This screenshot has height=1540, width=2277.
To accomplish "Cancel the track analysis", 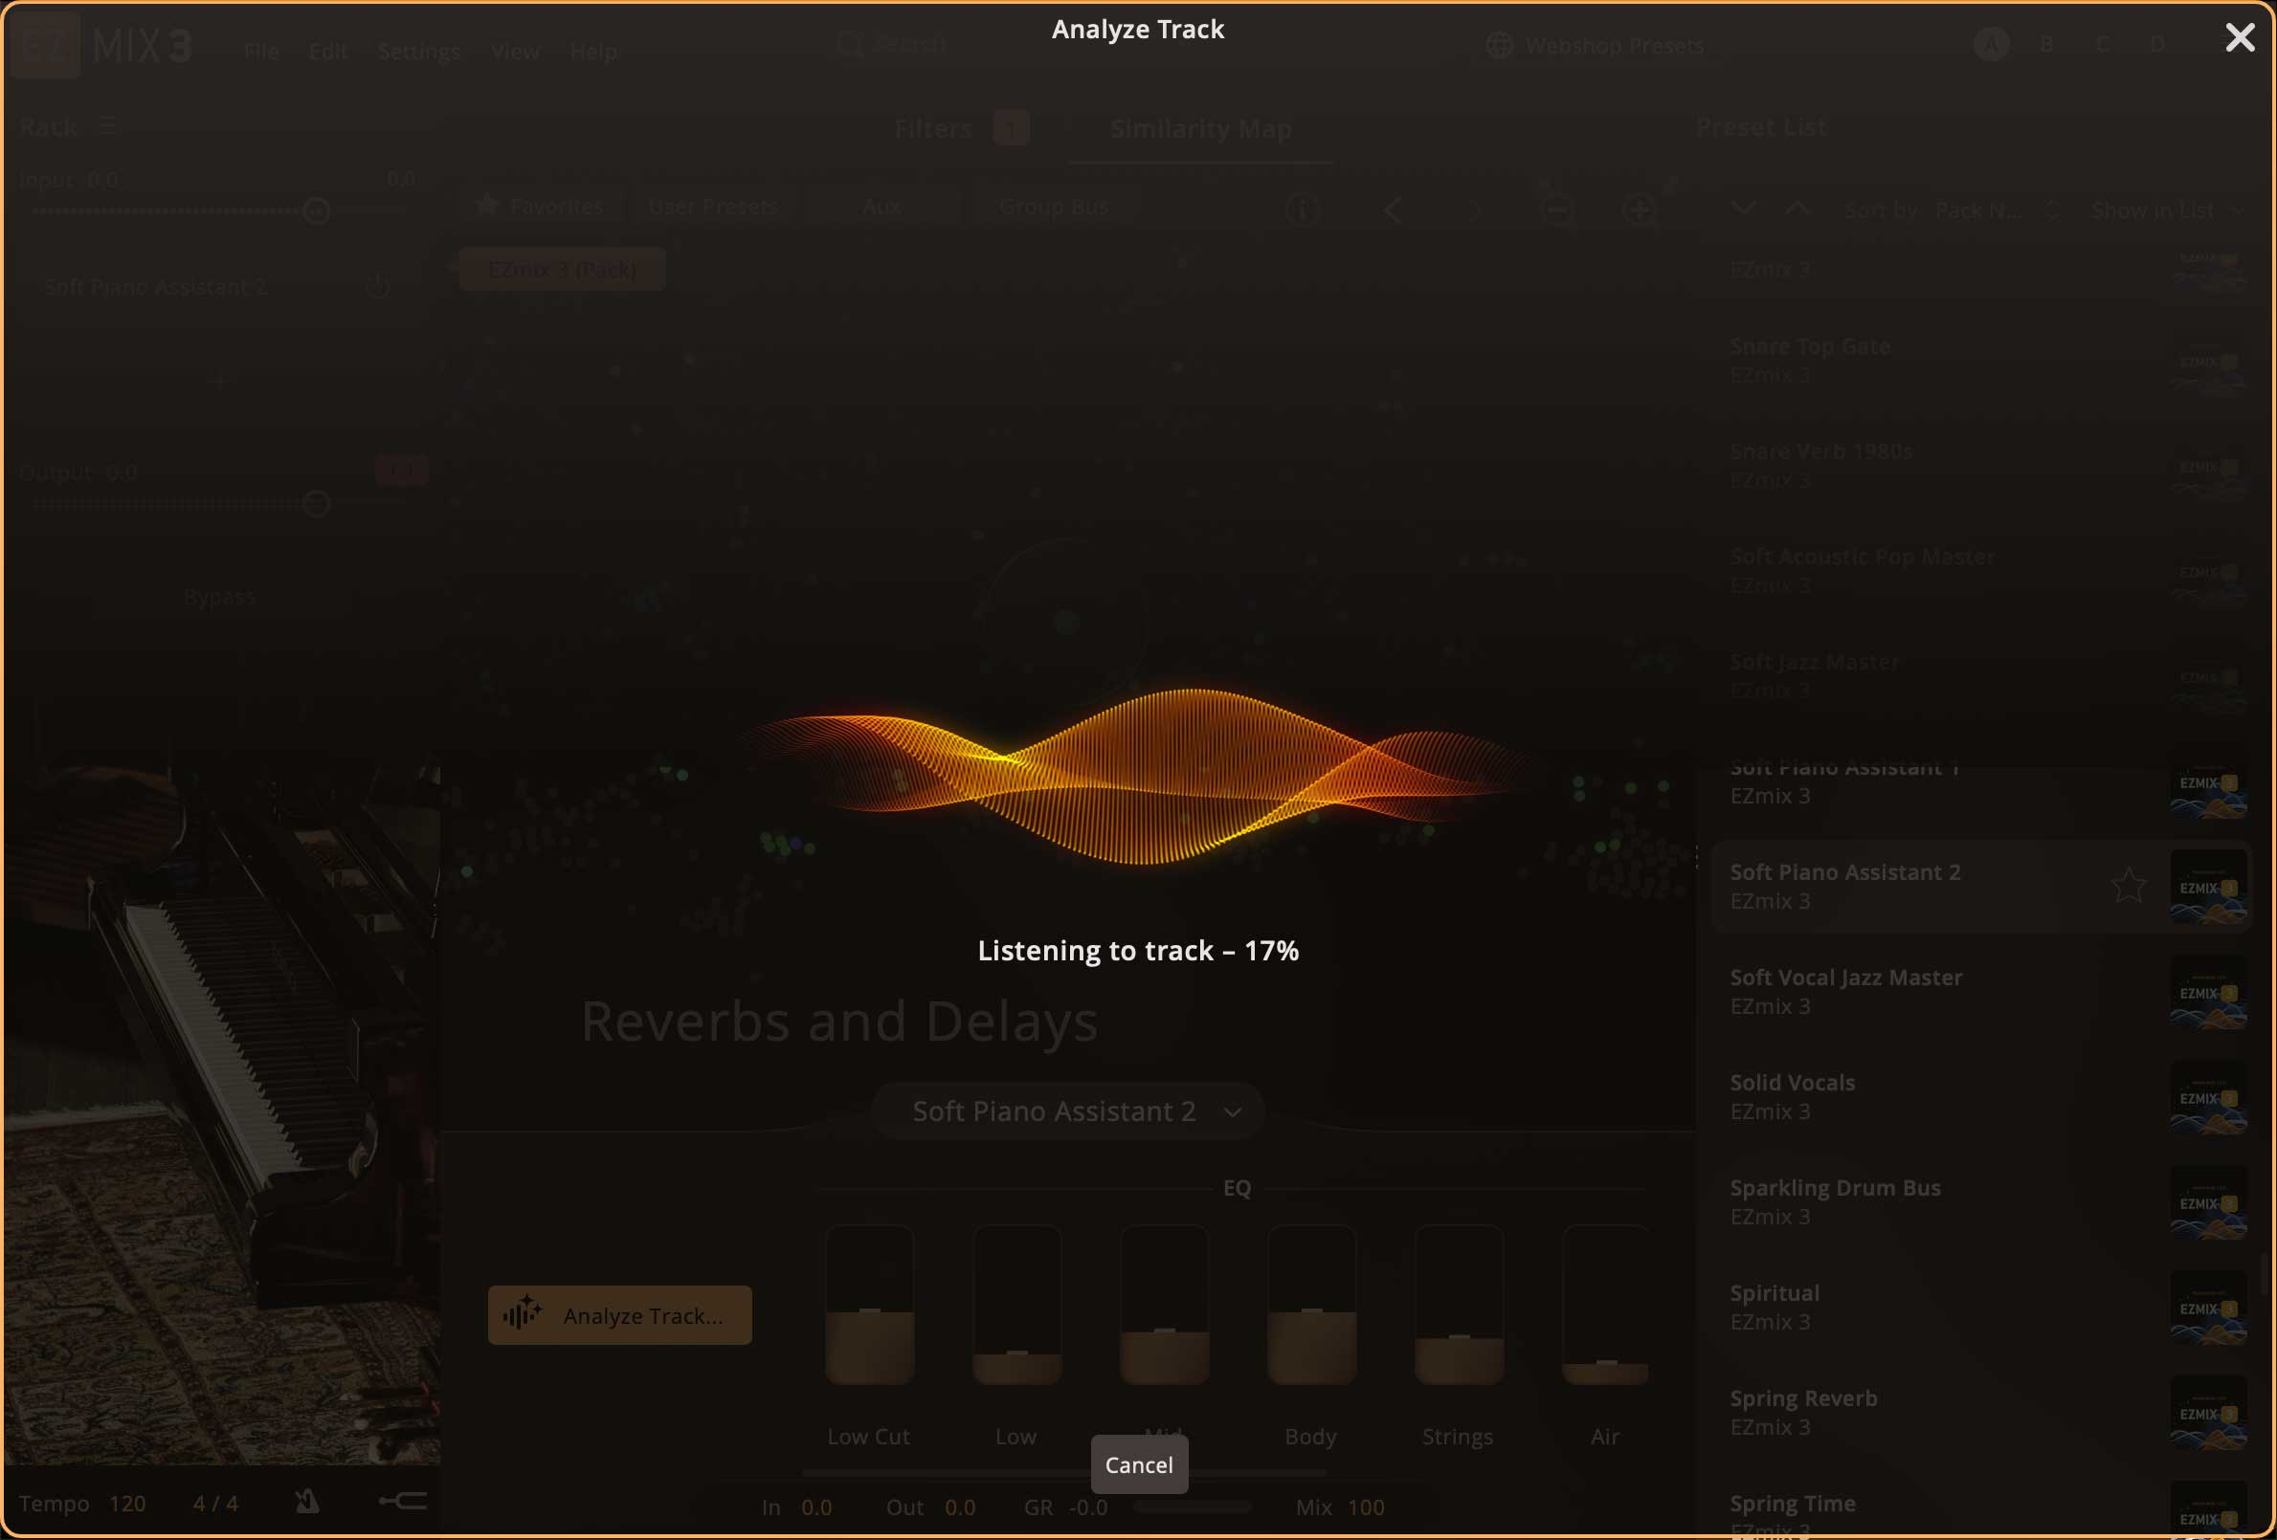I will click(1139, 1464).
